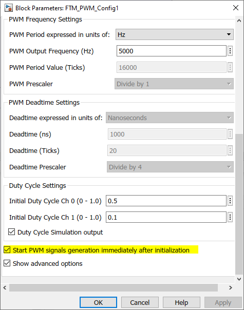Open the PWM Prescaler dropdown
Image resolution: width=244 pixels, height=310 pixels.
[x=174, y=84]
